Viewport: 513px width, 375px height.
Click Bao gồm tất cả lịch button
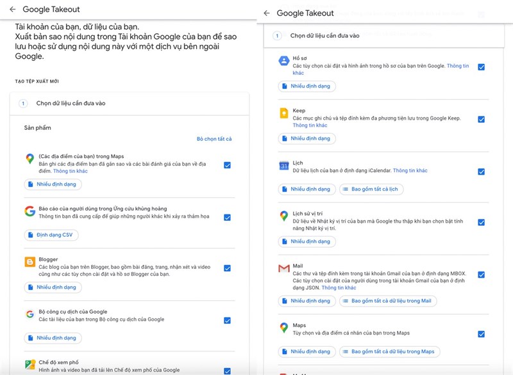[x=371, y=189]
